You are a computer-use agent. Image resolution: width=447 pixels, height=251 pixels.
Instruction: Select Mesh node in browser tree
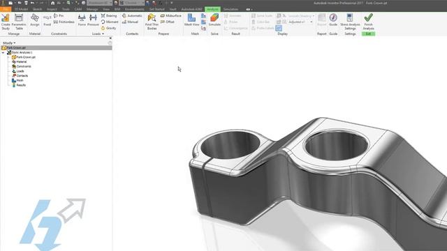point(17,81)
